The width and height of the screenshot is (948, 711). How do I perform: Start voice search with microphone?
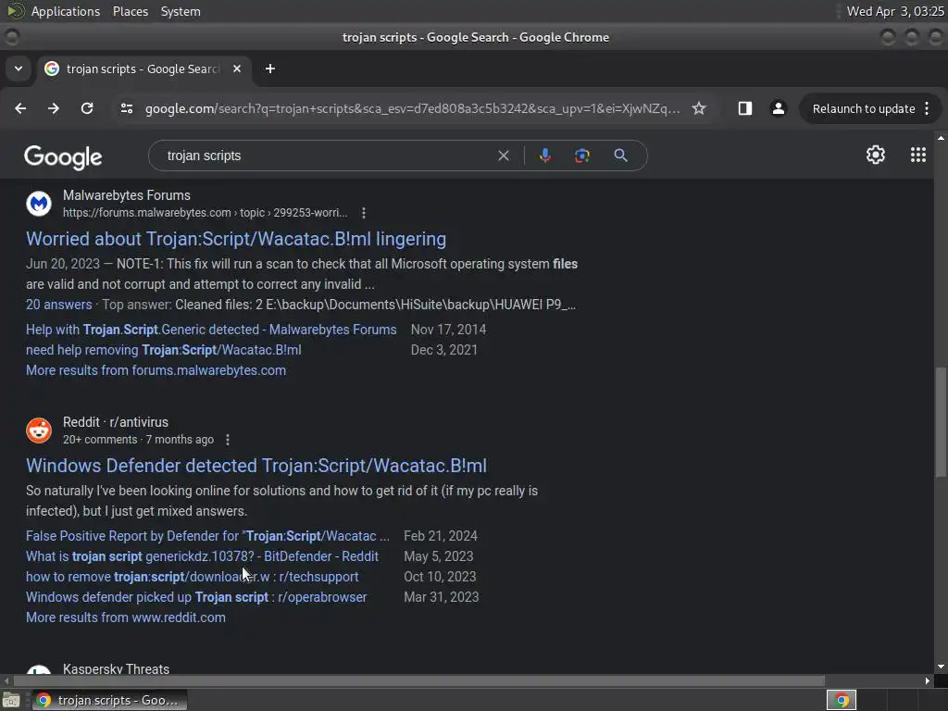(544, 156)
